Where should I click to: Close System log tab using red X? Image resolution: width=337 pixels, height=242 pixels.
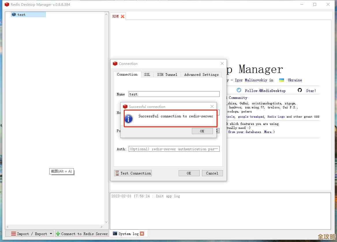[x=142, y=234]
